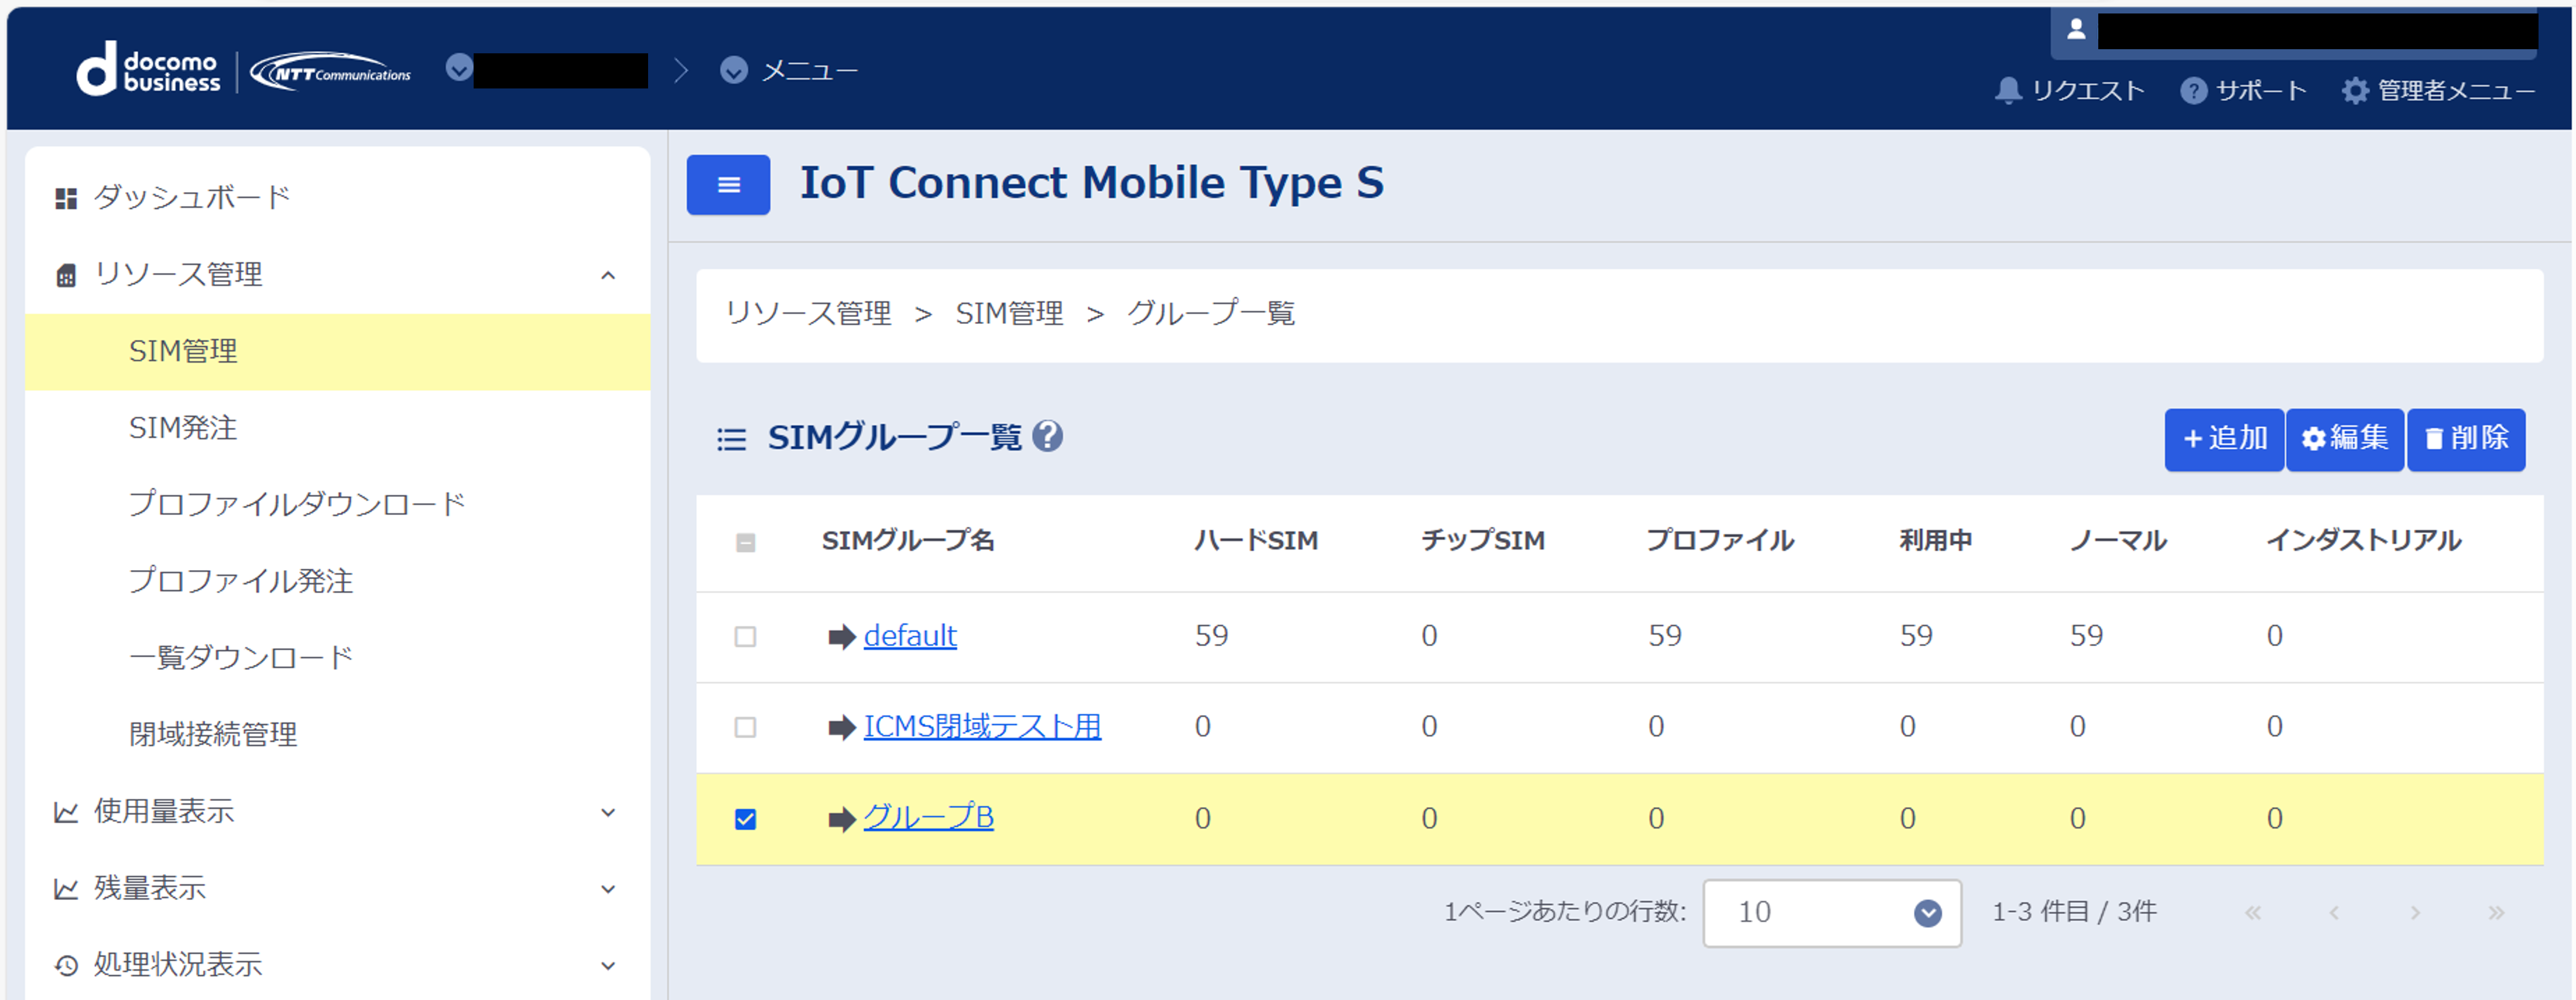Click the arrow icon beside default group
The height and width of the screenshot is (1000, 2576).
(x=841, y=637)
